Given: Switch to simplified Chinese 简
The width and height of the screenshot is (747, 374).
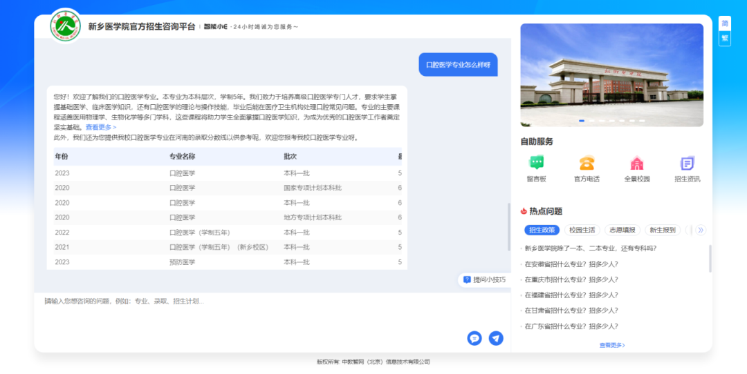Looking at the screenshot, I should (725, 23).
